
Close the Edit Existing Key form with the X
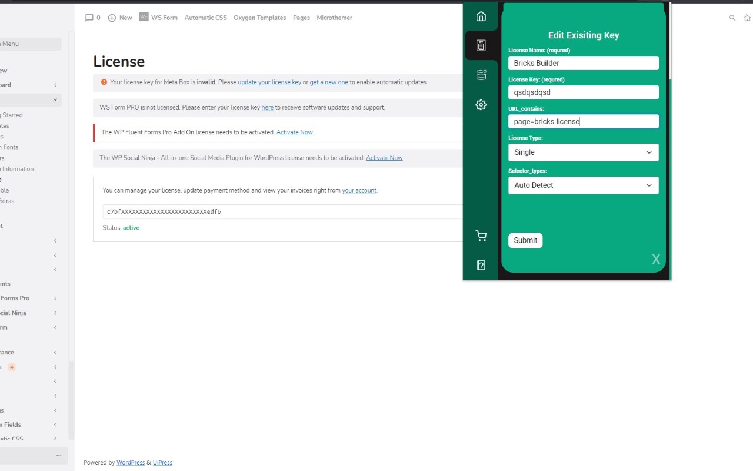tap(656, 259)
